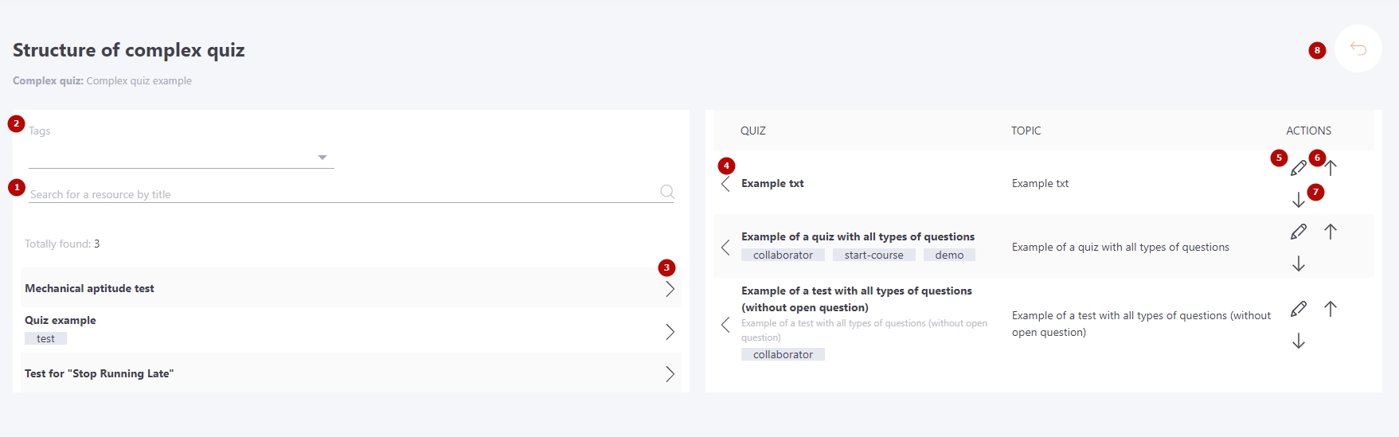Click the search magnifier icon
Screen dimensions: 1399x437
coord(667,192)
